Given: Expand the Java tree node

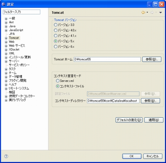Looking at the screenshot, I should [x=6, y=26].
